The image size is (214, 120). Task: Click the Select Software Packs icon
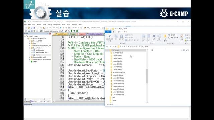click(x=74, y=31)
